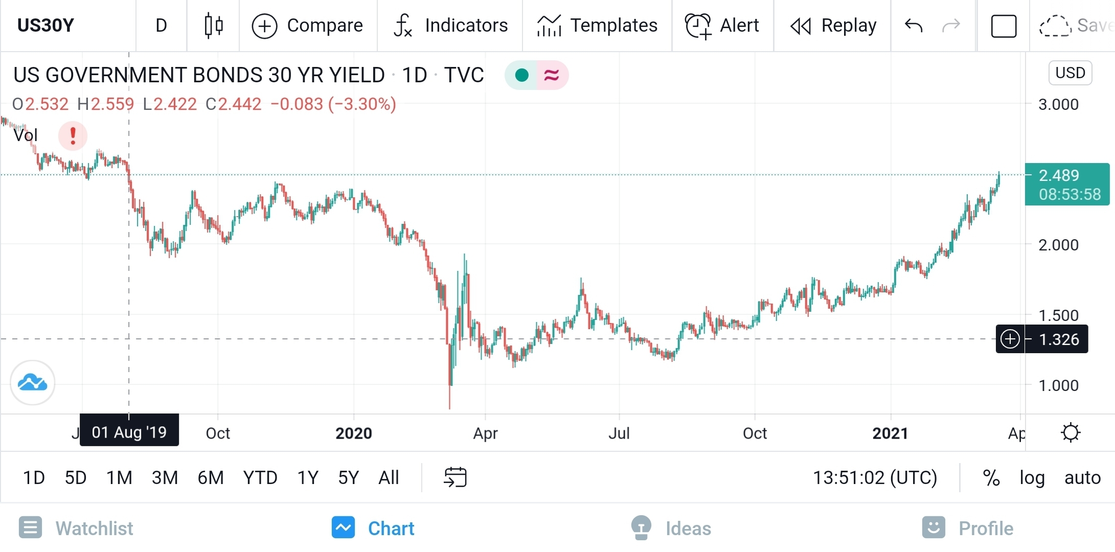Toggle log scale mode
This screenshot has width=1115, height=552.
(x=1032, y=477)
